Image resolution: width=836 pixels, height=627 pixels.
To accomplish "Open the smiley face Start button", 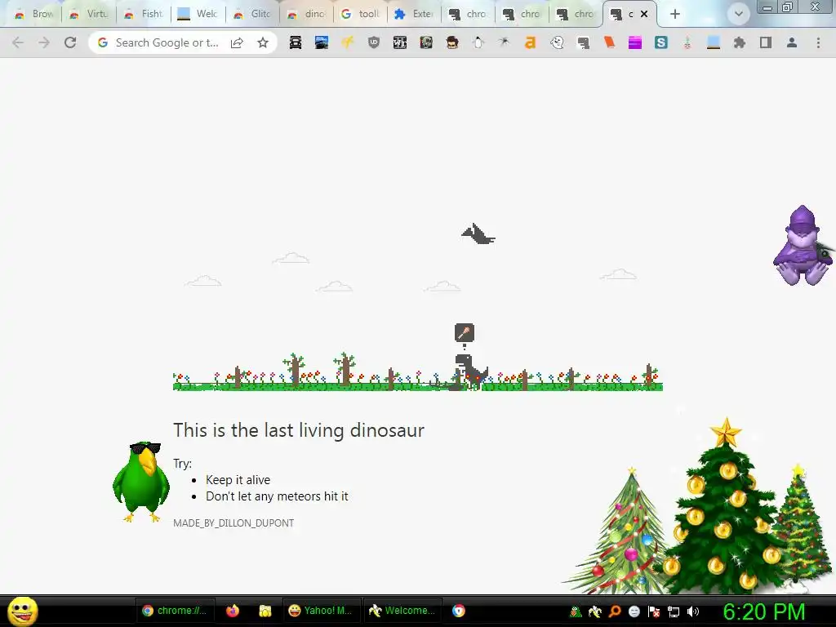I will pyautogui.click(x=22, y=611).
